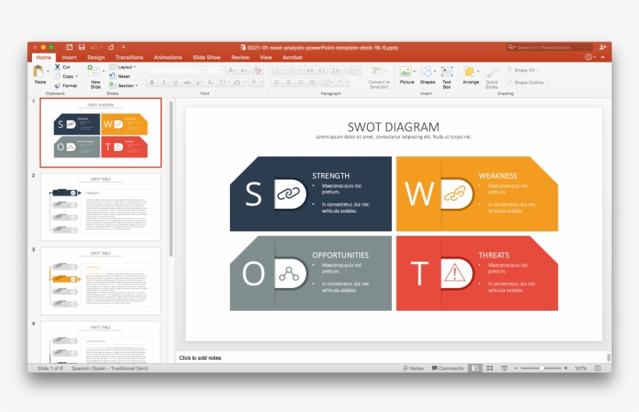Image resolution: width=639 pixels, height=412 pixels.
Task: Switch to the Transitions tab
Action: [129, 57]
